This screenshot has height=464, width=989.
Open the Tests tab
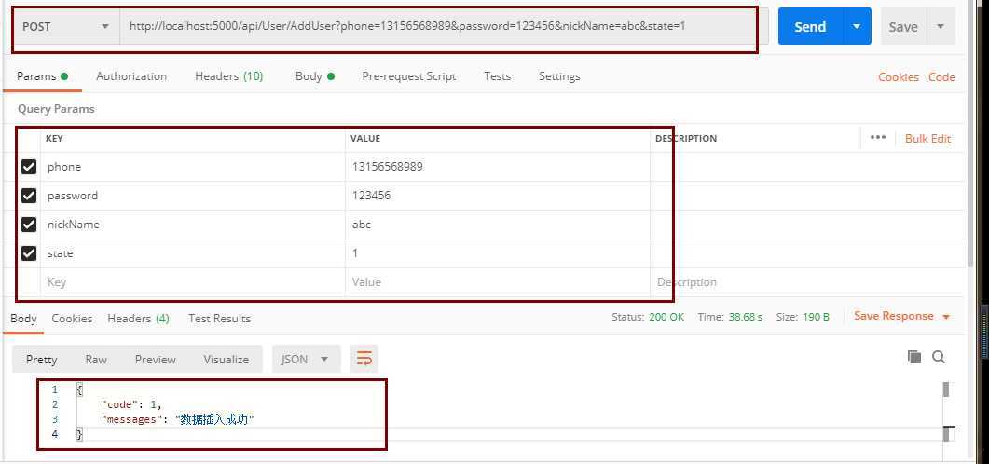497,76
